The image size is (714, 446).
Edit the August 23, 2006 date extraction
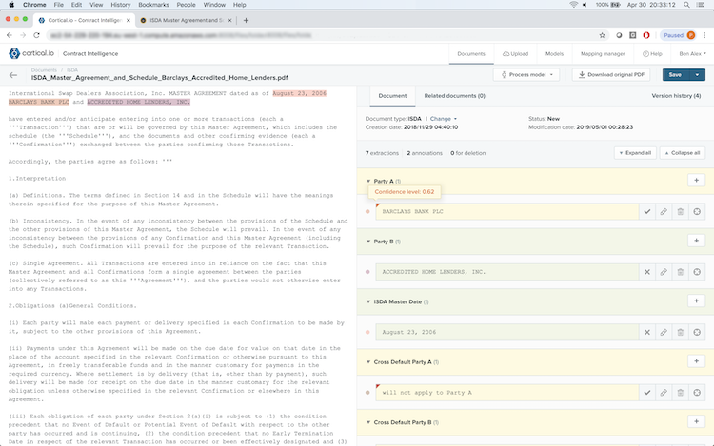(x=664, y=332)
